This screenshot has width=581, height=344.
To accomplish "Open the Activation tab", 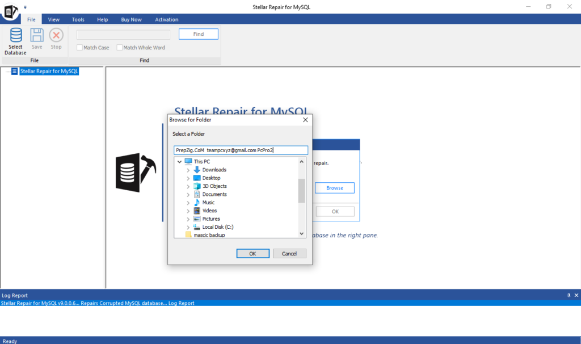I will pos(167,19).
